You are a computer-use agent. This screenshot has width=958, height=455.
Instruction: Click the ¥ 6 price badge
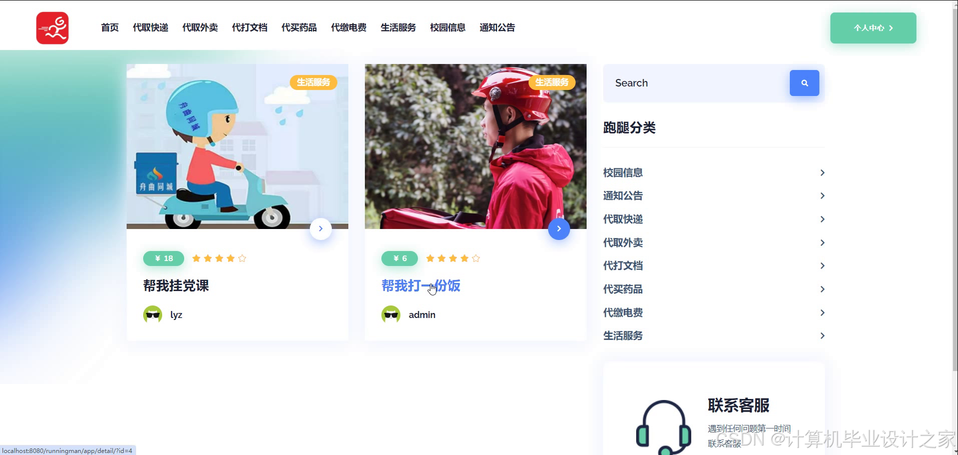[399, 258]
